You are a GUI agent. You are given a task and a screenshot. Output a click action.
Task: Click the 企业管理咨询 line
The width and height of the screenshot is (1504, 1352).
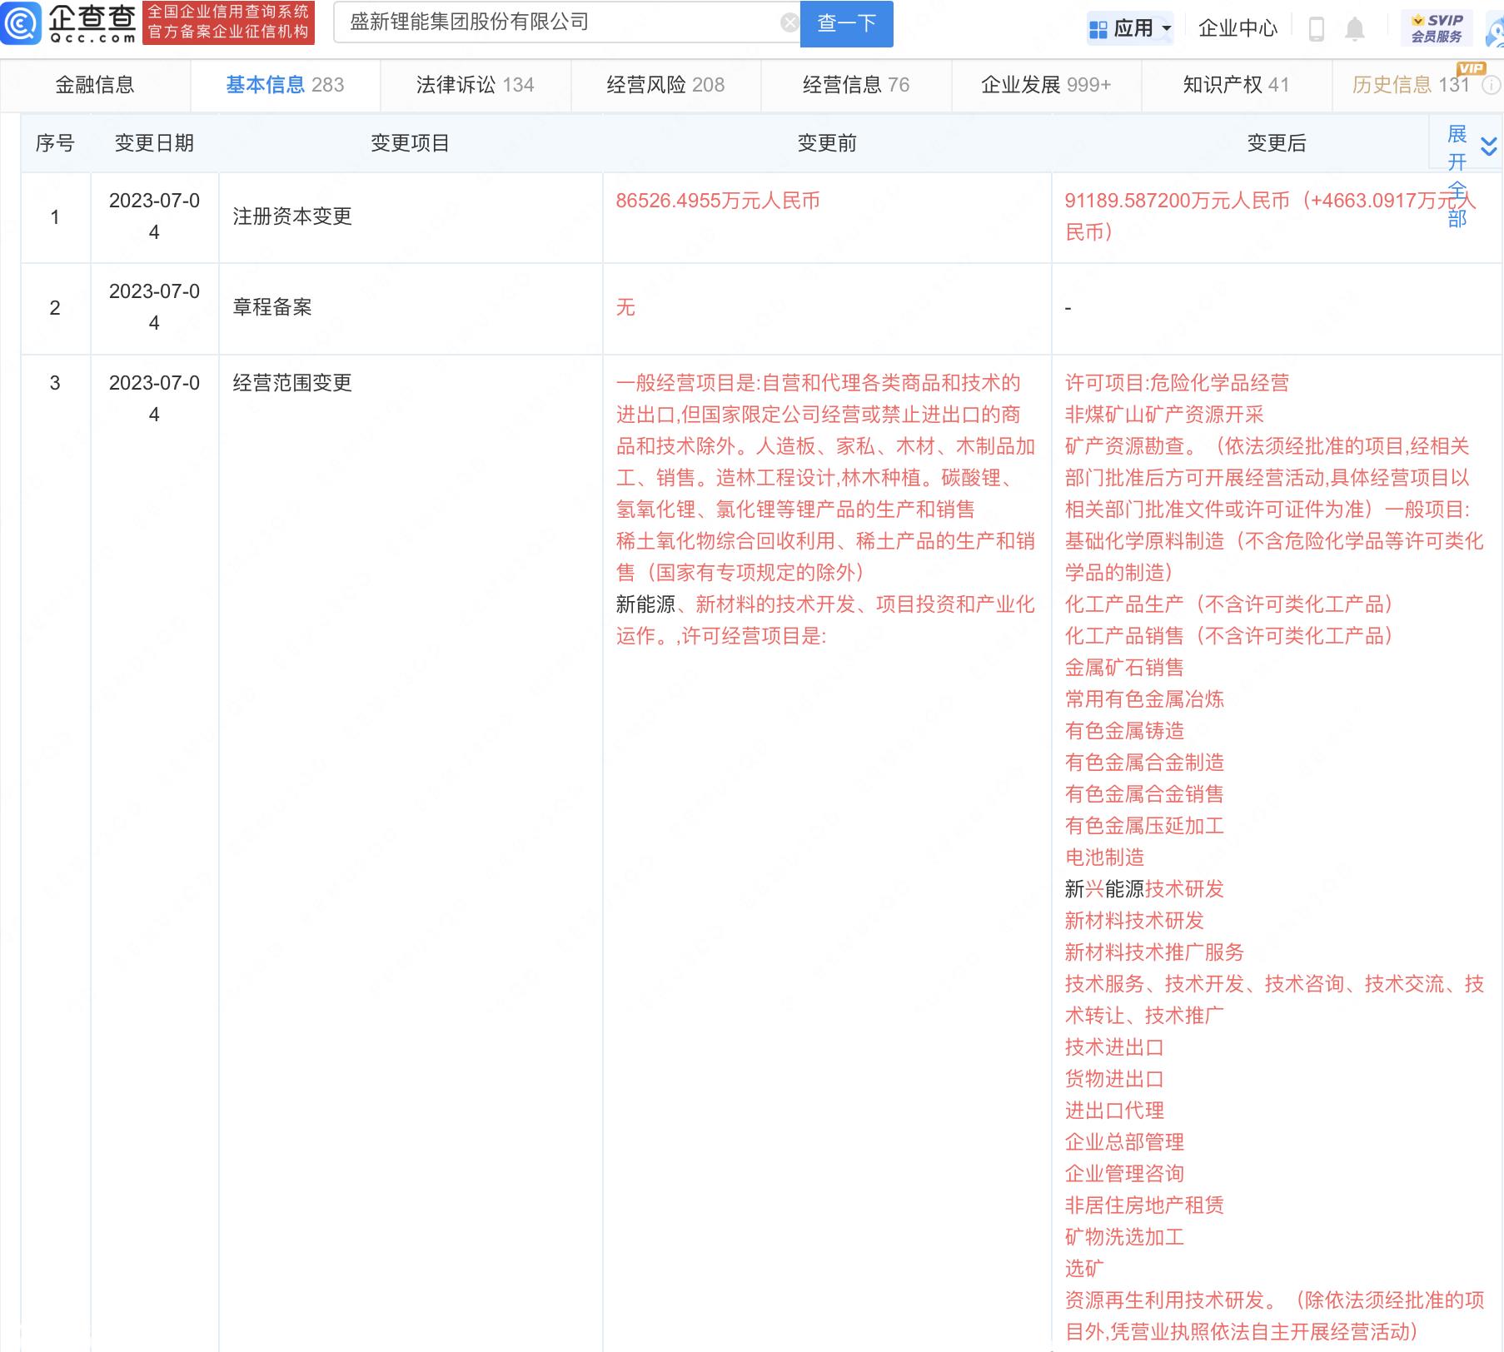click(x=1124, y=1174)
